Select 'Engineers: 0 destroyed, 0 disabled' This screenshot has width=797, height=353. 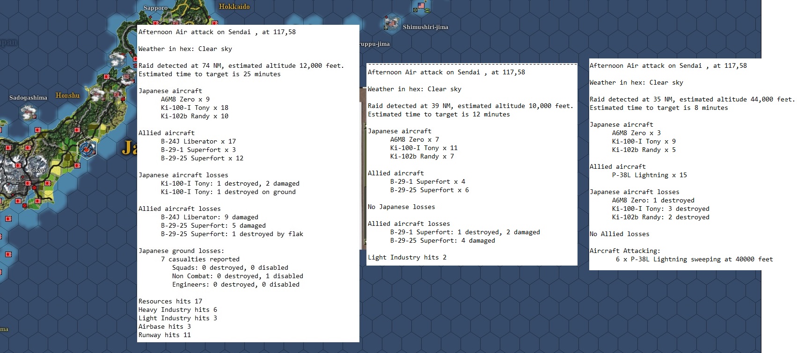(236, 285)
